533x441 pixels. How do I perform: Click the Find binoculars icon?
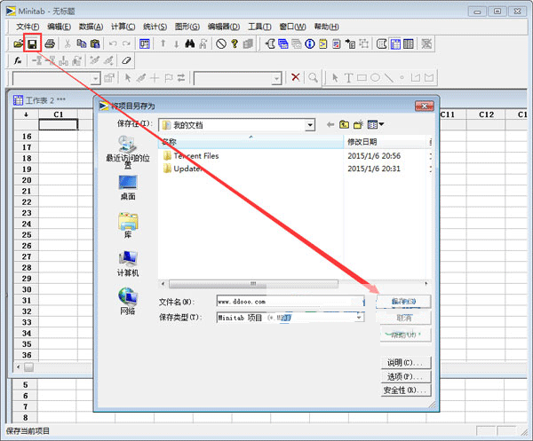190,43
